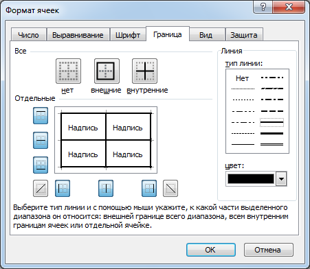This screenshot has height=269, width=310.
Task: Click the 'Отмена' cancel button
Action: click(x=269, y=250)
